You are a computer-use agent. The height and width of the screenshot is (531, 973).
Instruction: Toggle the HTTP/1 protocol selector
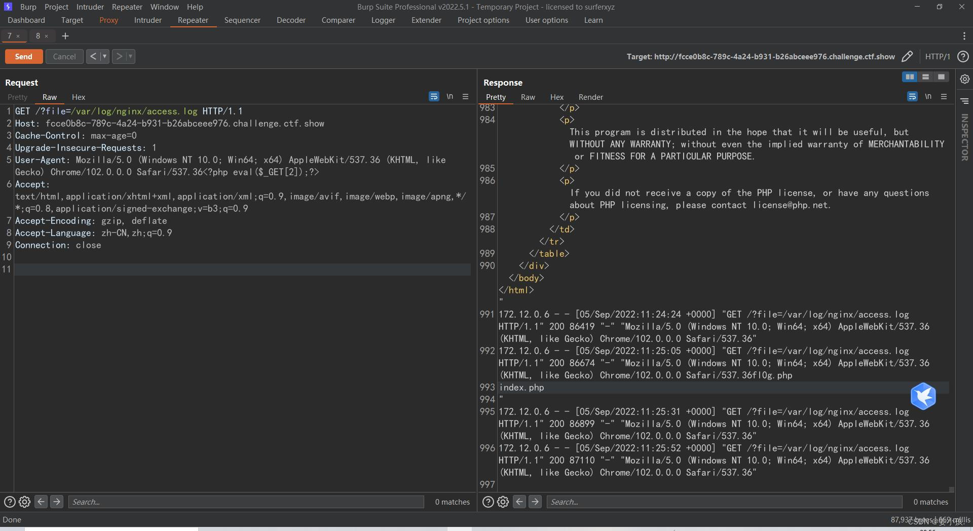click(x=938, y=56)
